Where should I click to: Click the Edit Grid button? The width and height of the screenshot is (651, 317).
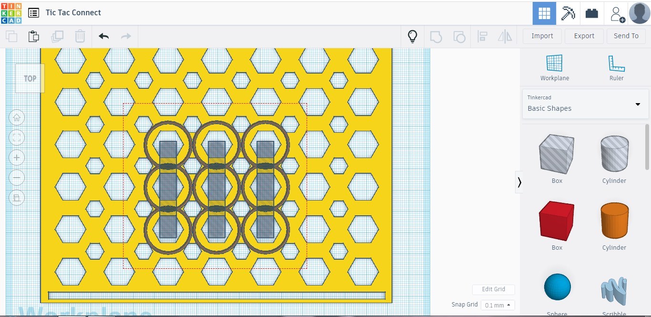pyautogui.click(x=494, y=289)
